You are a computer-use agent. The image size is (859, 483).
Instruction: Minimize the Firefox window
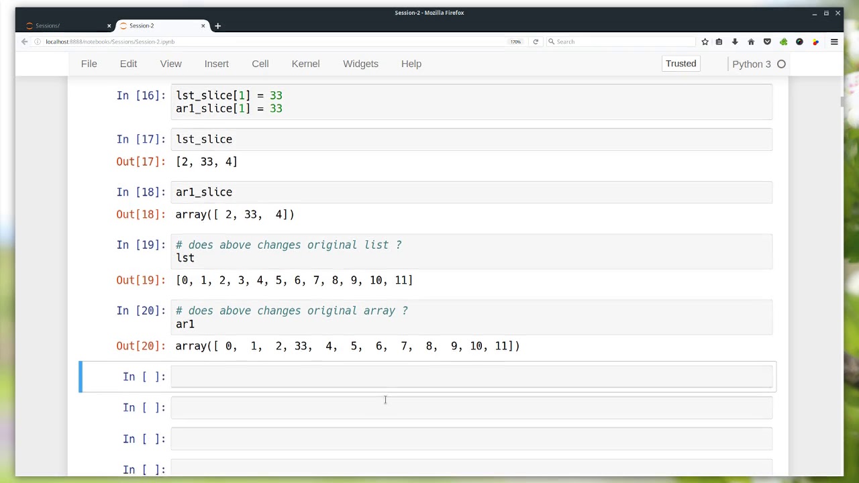814,13
